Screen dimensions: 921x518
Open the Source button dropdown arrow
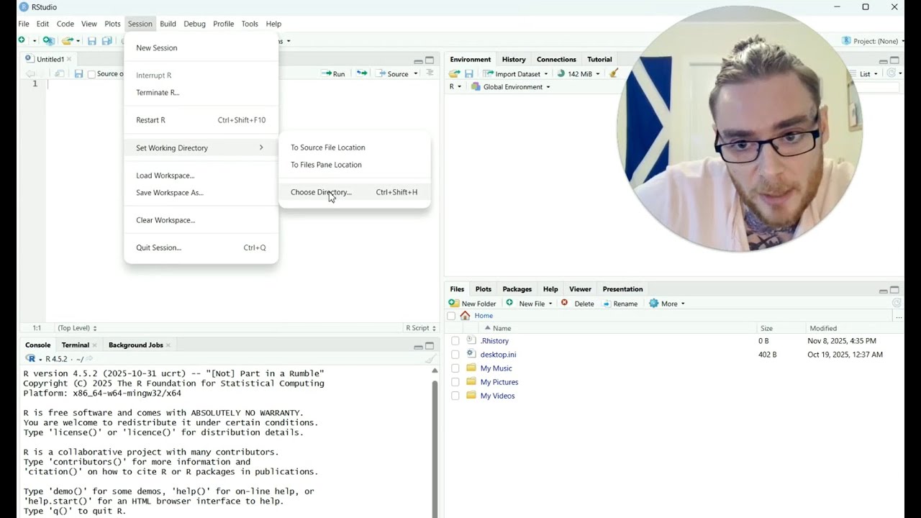coord(416,73)
